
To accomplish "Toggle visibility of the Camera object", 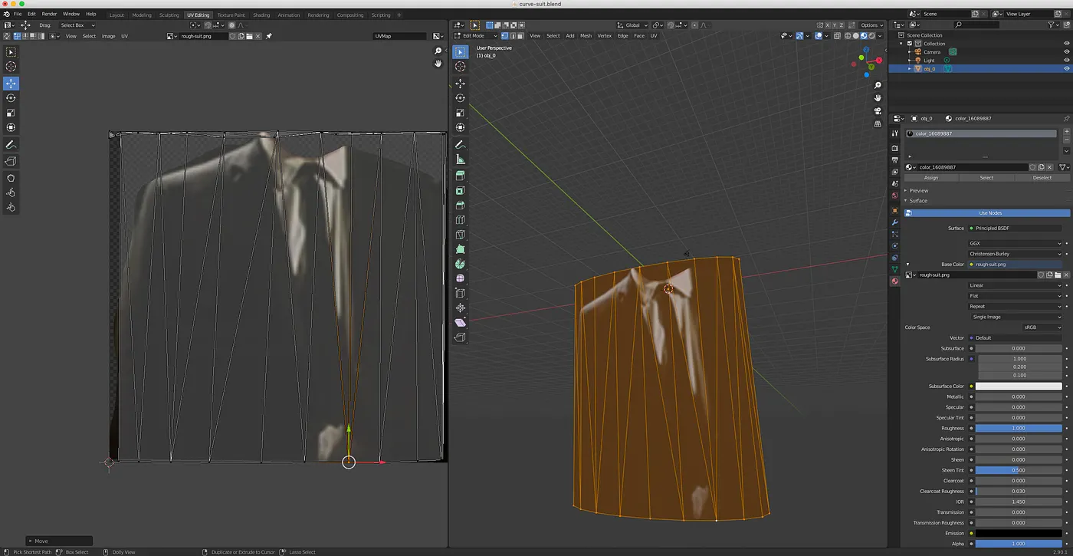I will 1066,52.
